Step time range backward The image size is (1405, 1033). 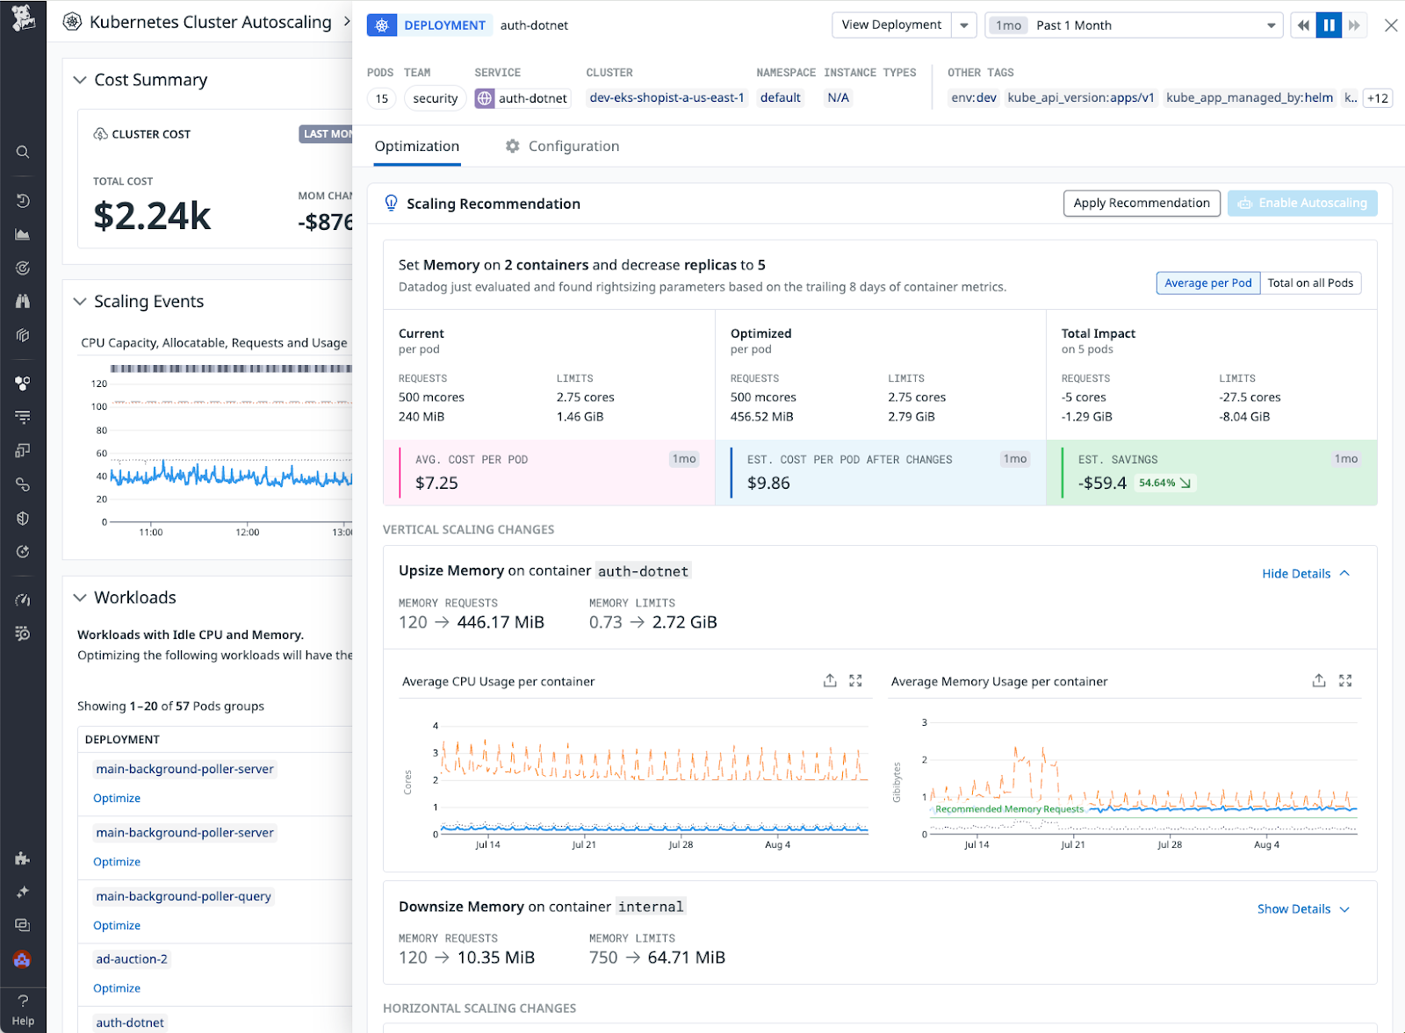pyautogui.click(x=1304, y=25)
